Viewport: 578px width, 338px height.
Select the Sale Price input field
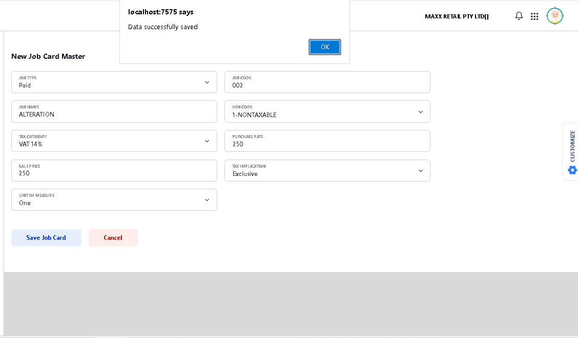(114, 171)
